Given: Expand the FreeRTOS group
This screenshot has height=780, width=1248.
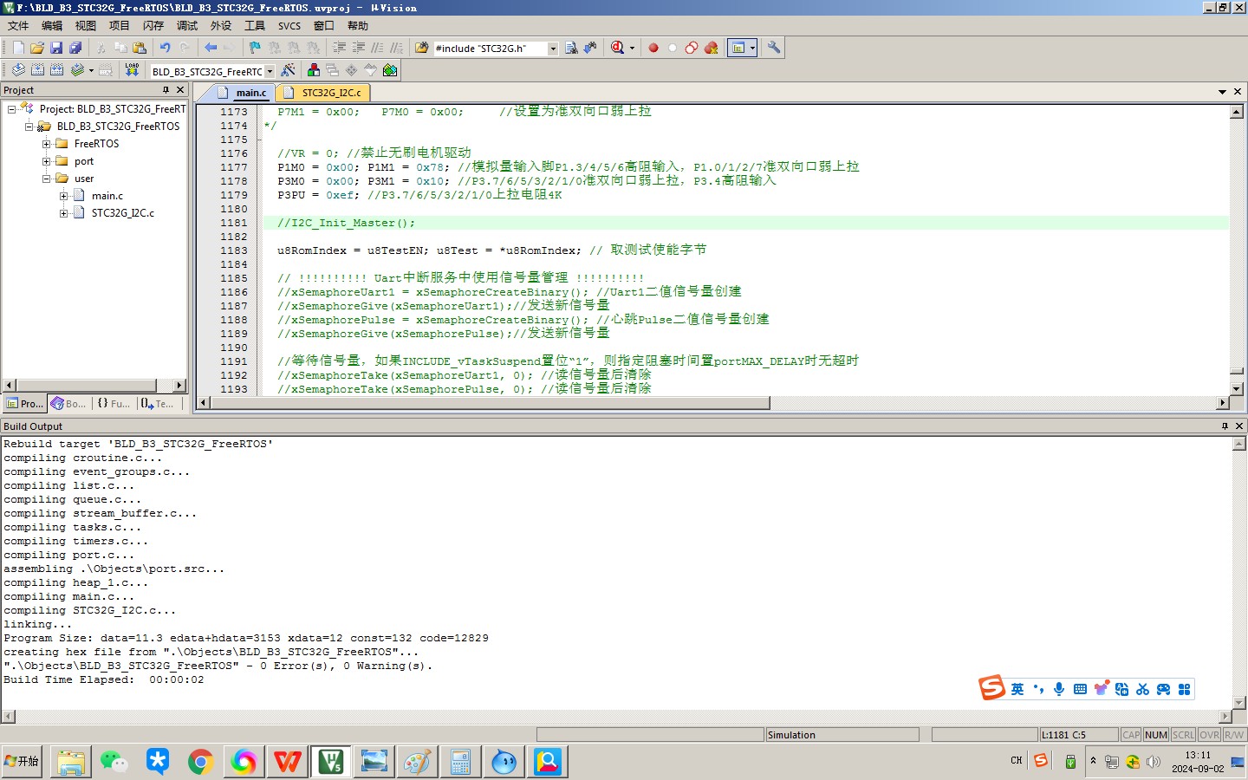Looking at the screenshot, I should pyautogui.click(x=46, y=144).
